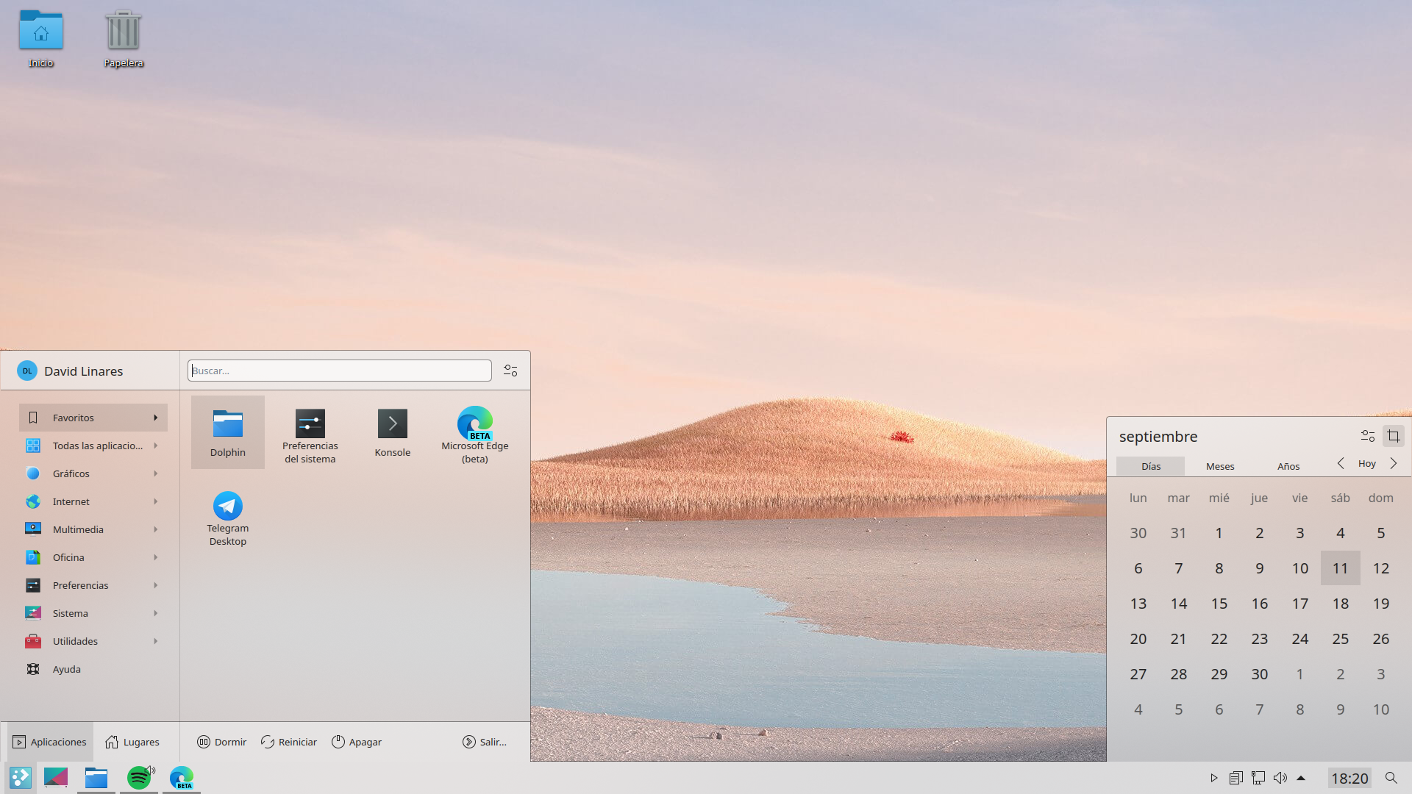The width and height of the screenshot is (1412, 794).
Task: Toggle the calendar pin icon
Action: pos(1394,436)
